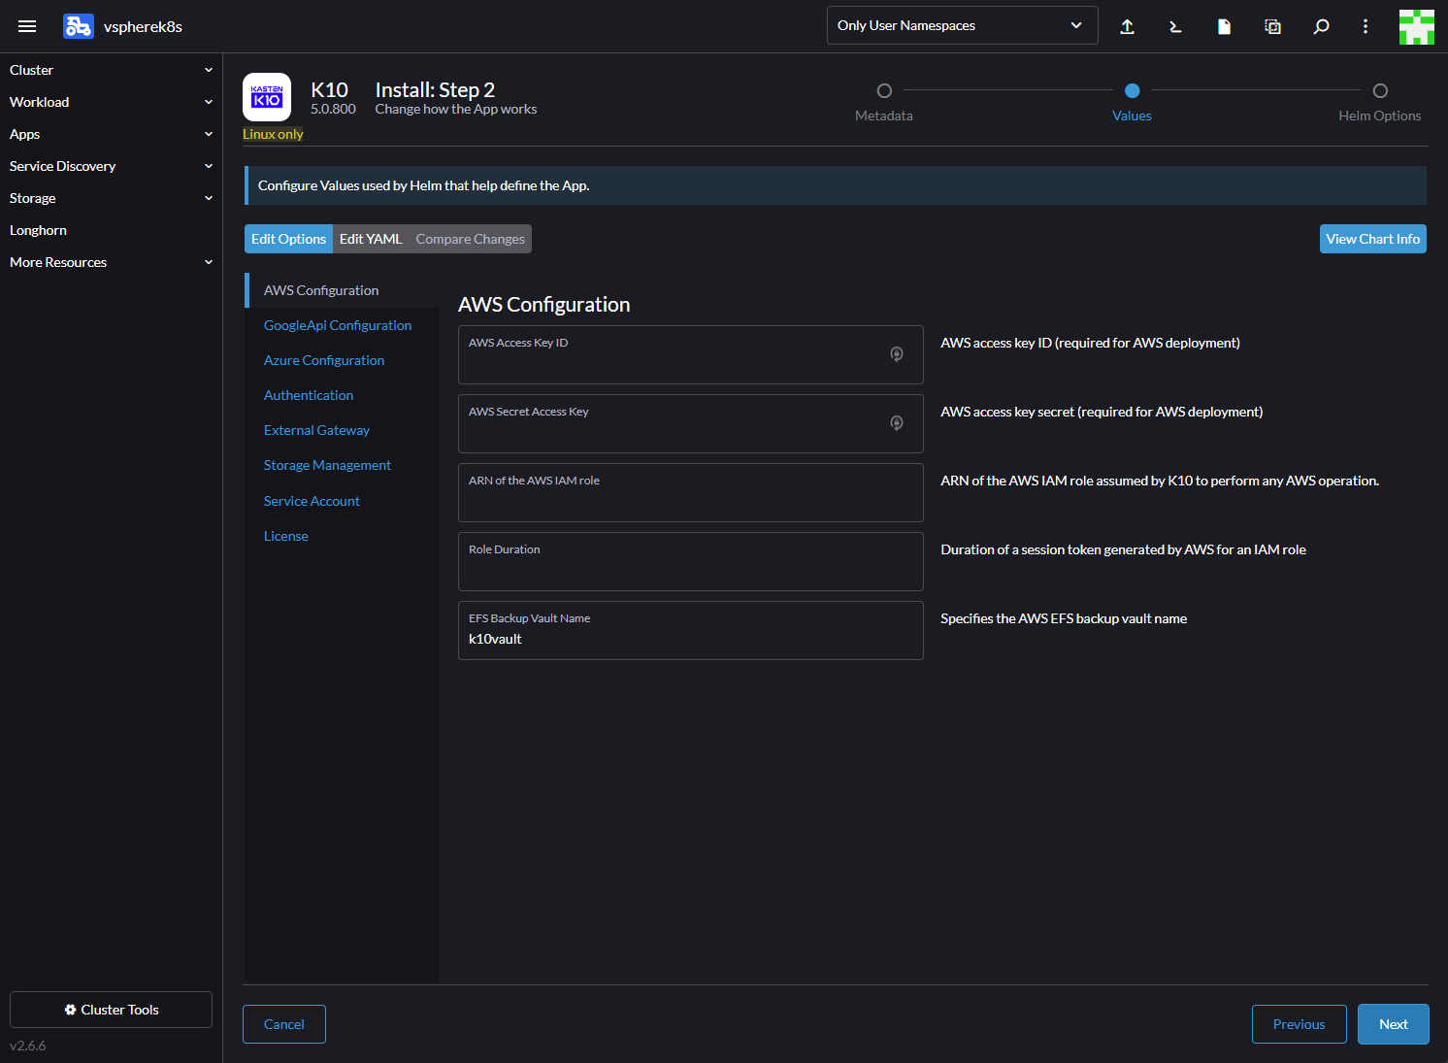Screen dimensions: 1448x1063
Task: Open the hamburger navigation menu
Action: click(x=27, y=26)
